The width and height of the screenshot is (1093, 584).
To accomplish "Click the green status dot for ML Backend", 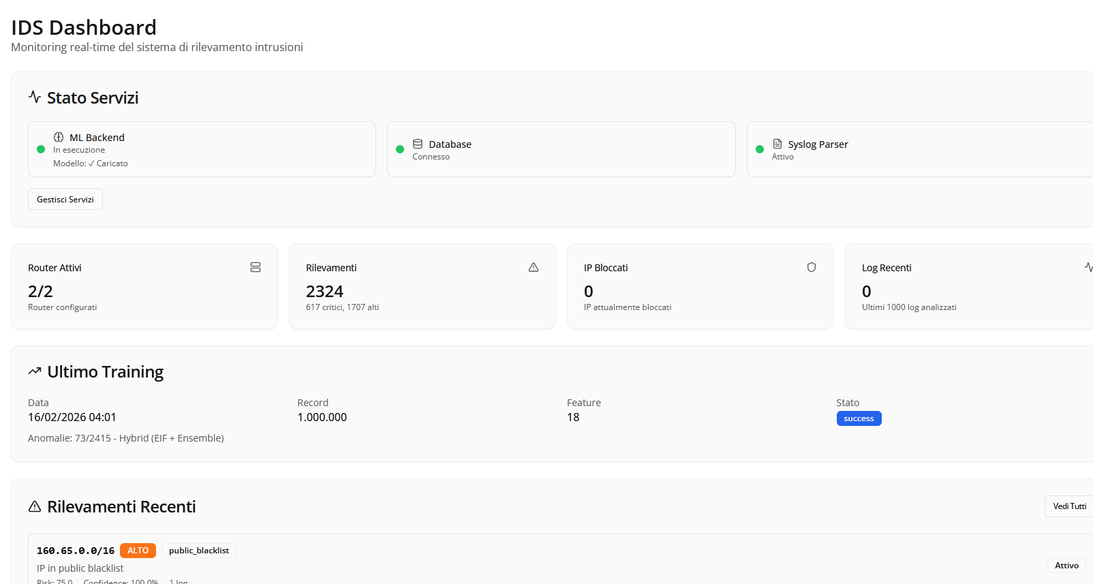I will click(x=41, y=149).
